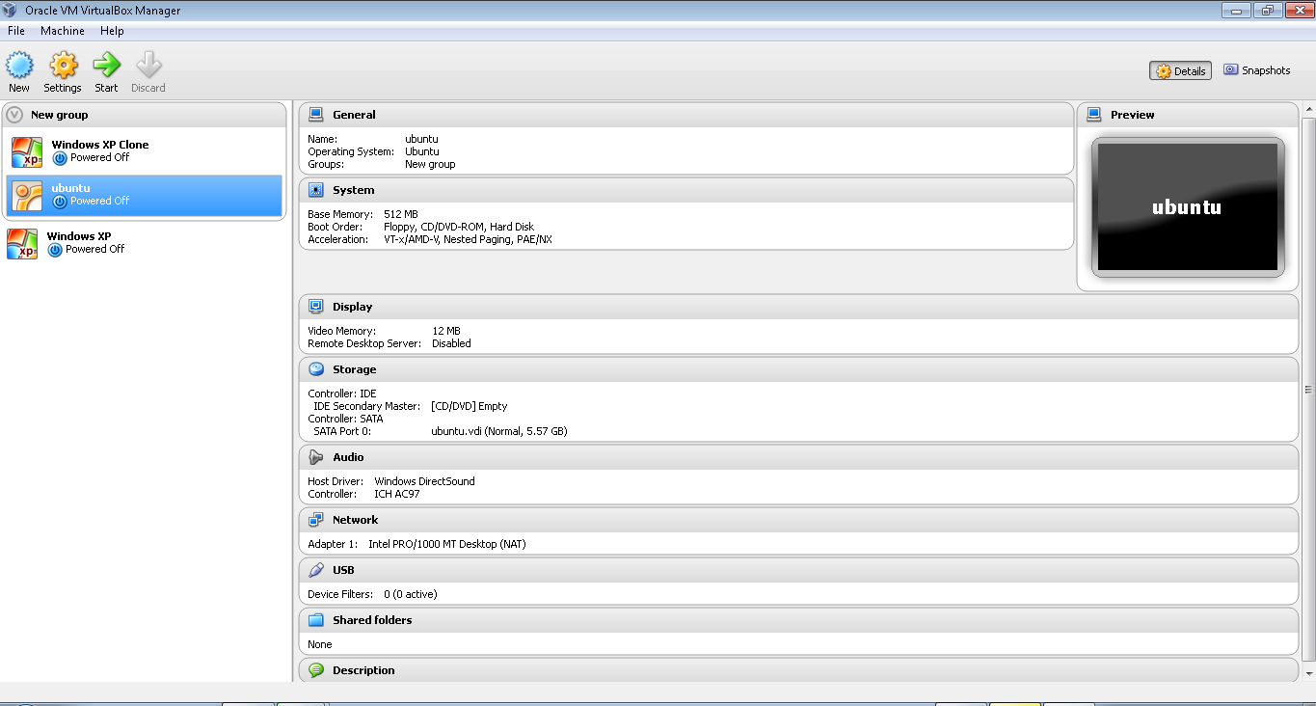Open the Audio settings header link
The image size is (1316, 706).
(x=348, y=457)
